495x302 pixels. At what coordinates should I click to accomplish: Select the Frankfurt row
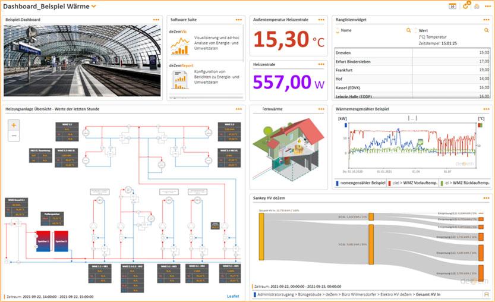pos(412,70)
